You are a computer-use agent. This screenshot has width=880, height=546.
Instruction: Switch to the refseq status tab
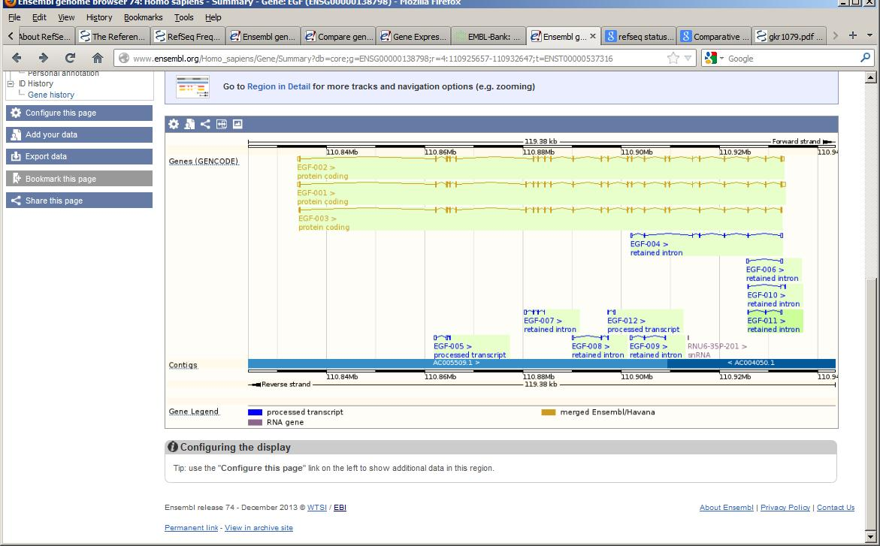(640, 36)
